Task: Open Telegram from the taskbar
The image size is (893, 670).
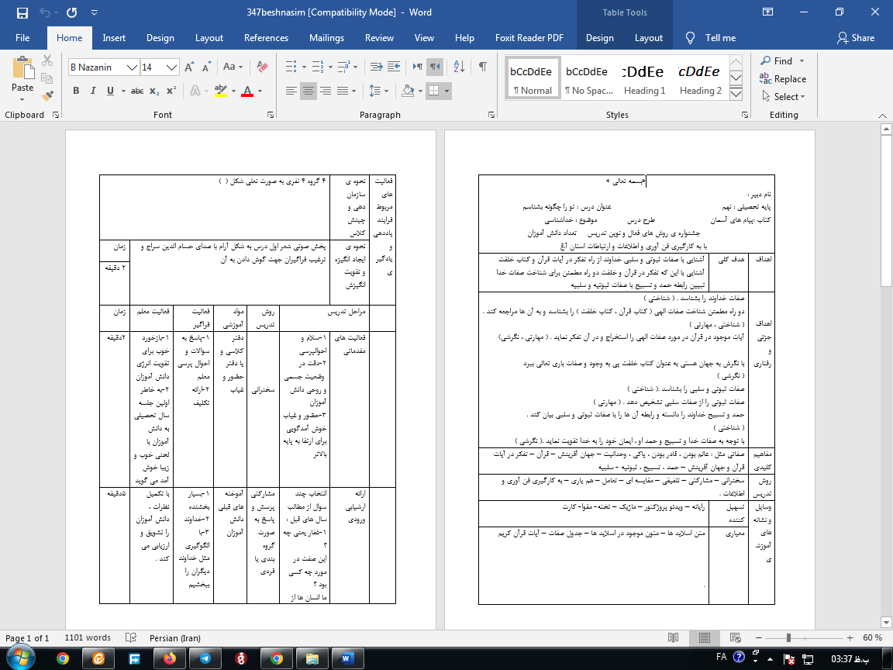Action: click(205, 658)
